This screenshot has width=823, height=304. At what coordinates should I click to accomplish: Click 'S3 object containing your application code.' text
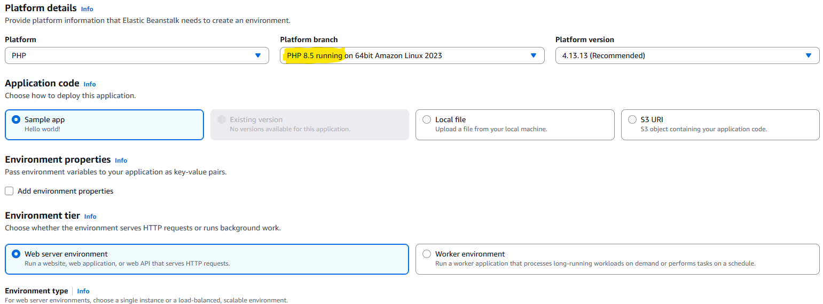(704, 129)
